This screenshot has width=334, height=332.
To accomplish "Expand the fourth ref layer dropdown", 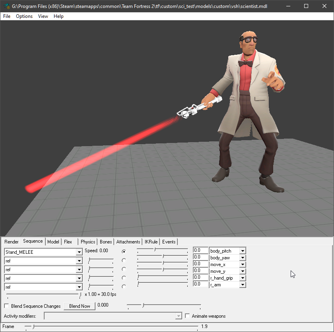I will (x=79, y=287).
